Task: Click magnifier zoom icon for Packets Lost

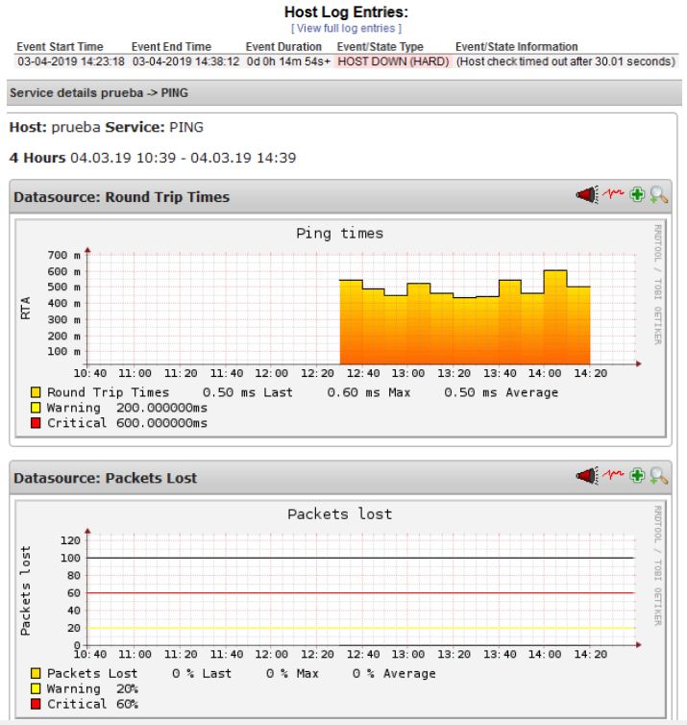Action: pos(658,476)
